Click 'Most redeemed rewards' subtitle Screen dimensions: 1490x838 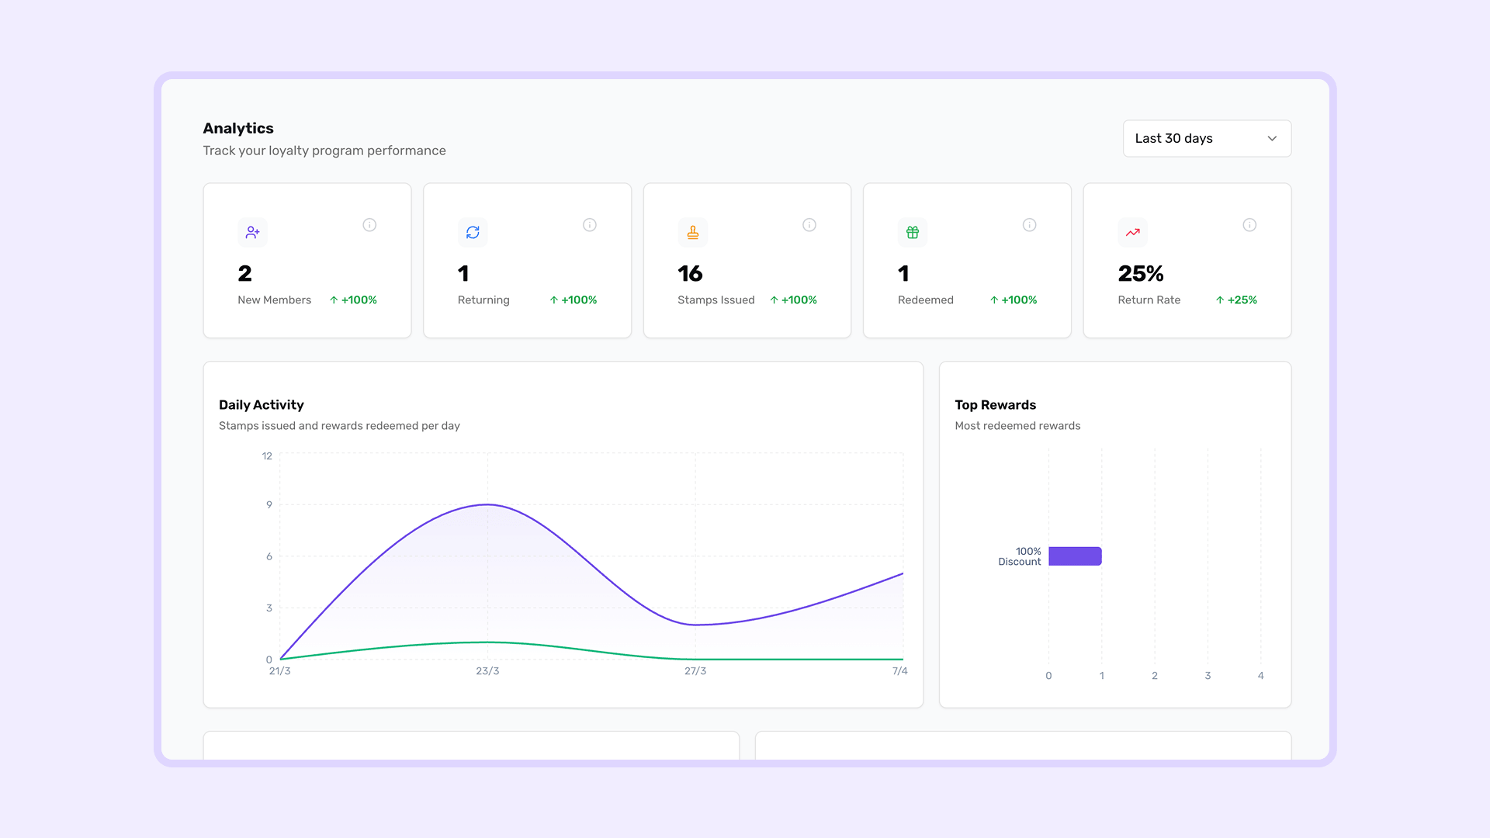pos(1017,426)
